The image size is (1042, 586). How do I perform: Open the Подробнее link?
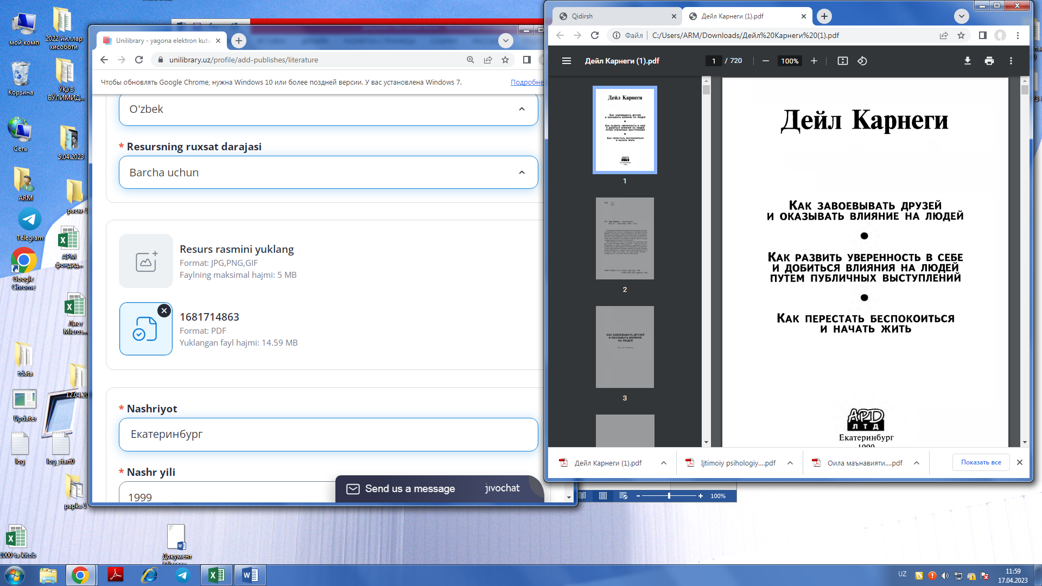526,82
